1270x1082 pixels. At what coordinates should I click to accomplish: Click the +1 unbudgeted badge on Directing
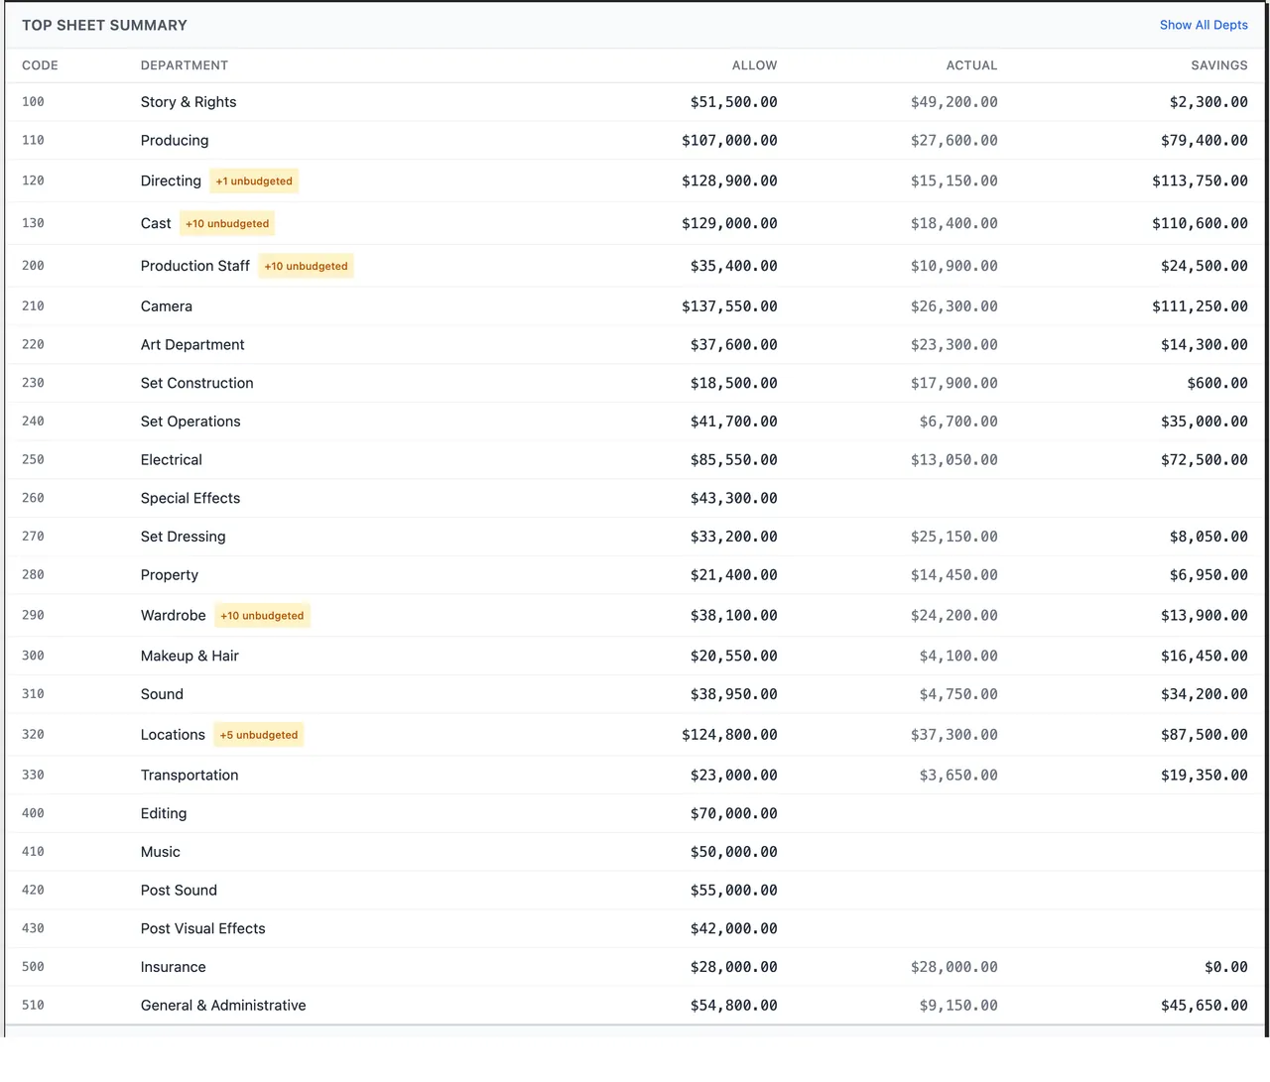[x=254, y=181]
